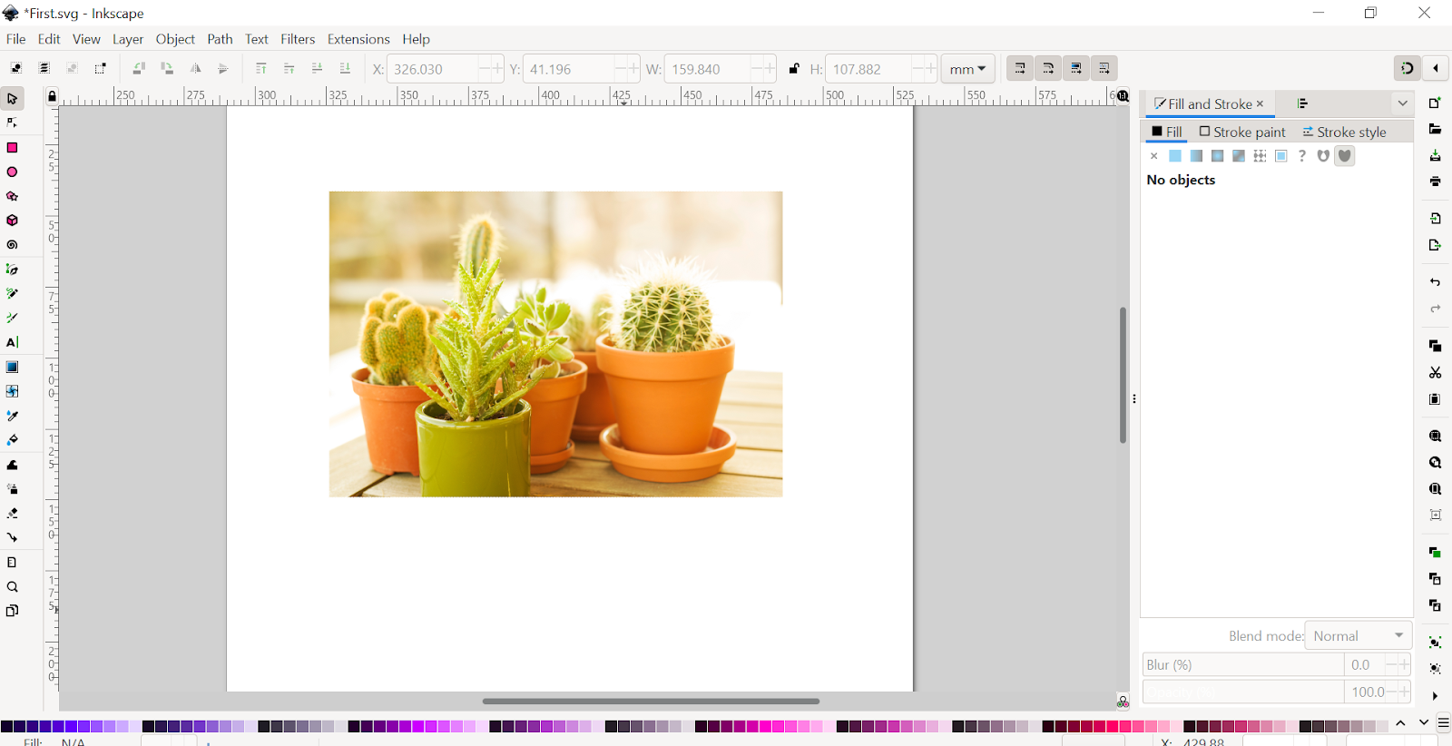The width and height of the screenshot is (1452, 746).
Task: Select the Pen (Bezier) tool
Action: (13, 270)
